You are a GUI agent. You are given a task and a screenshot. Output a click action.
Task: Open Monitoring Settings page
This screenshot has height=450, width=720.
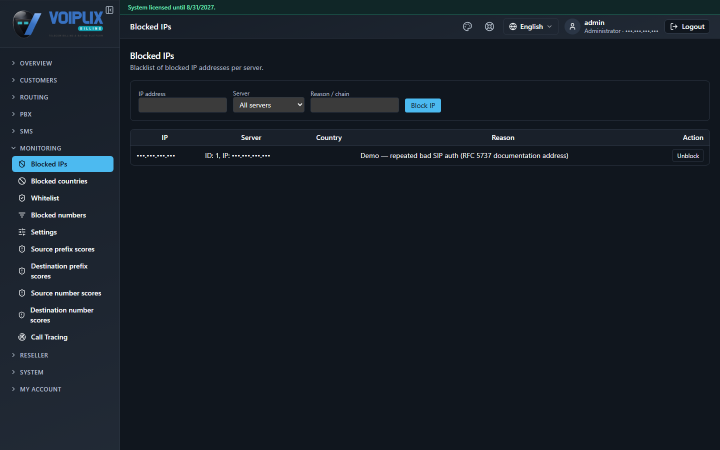click(62, 232)
